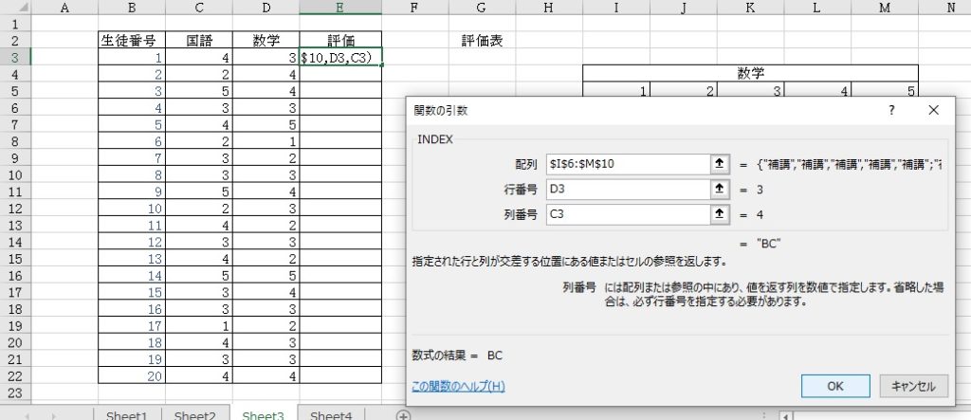The height and width of the screenshot is (420, 971).
Task: Open この関数のヘルプ link
Action: pos(458,386)
